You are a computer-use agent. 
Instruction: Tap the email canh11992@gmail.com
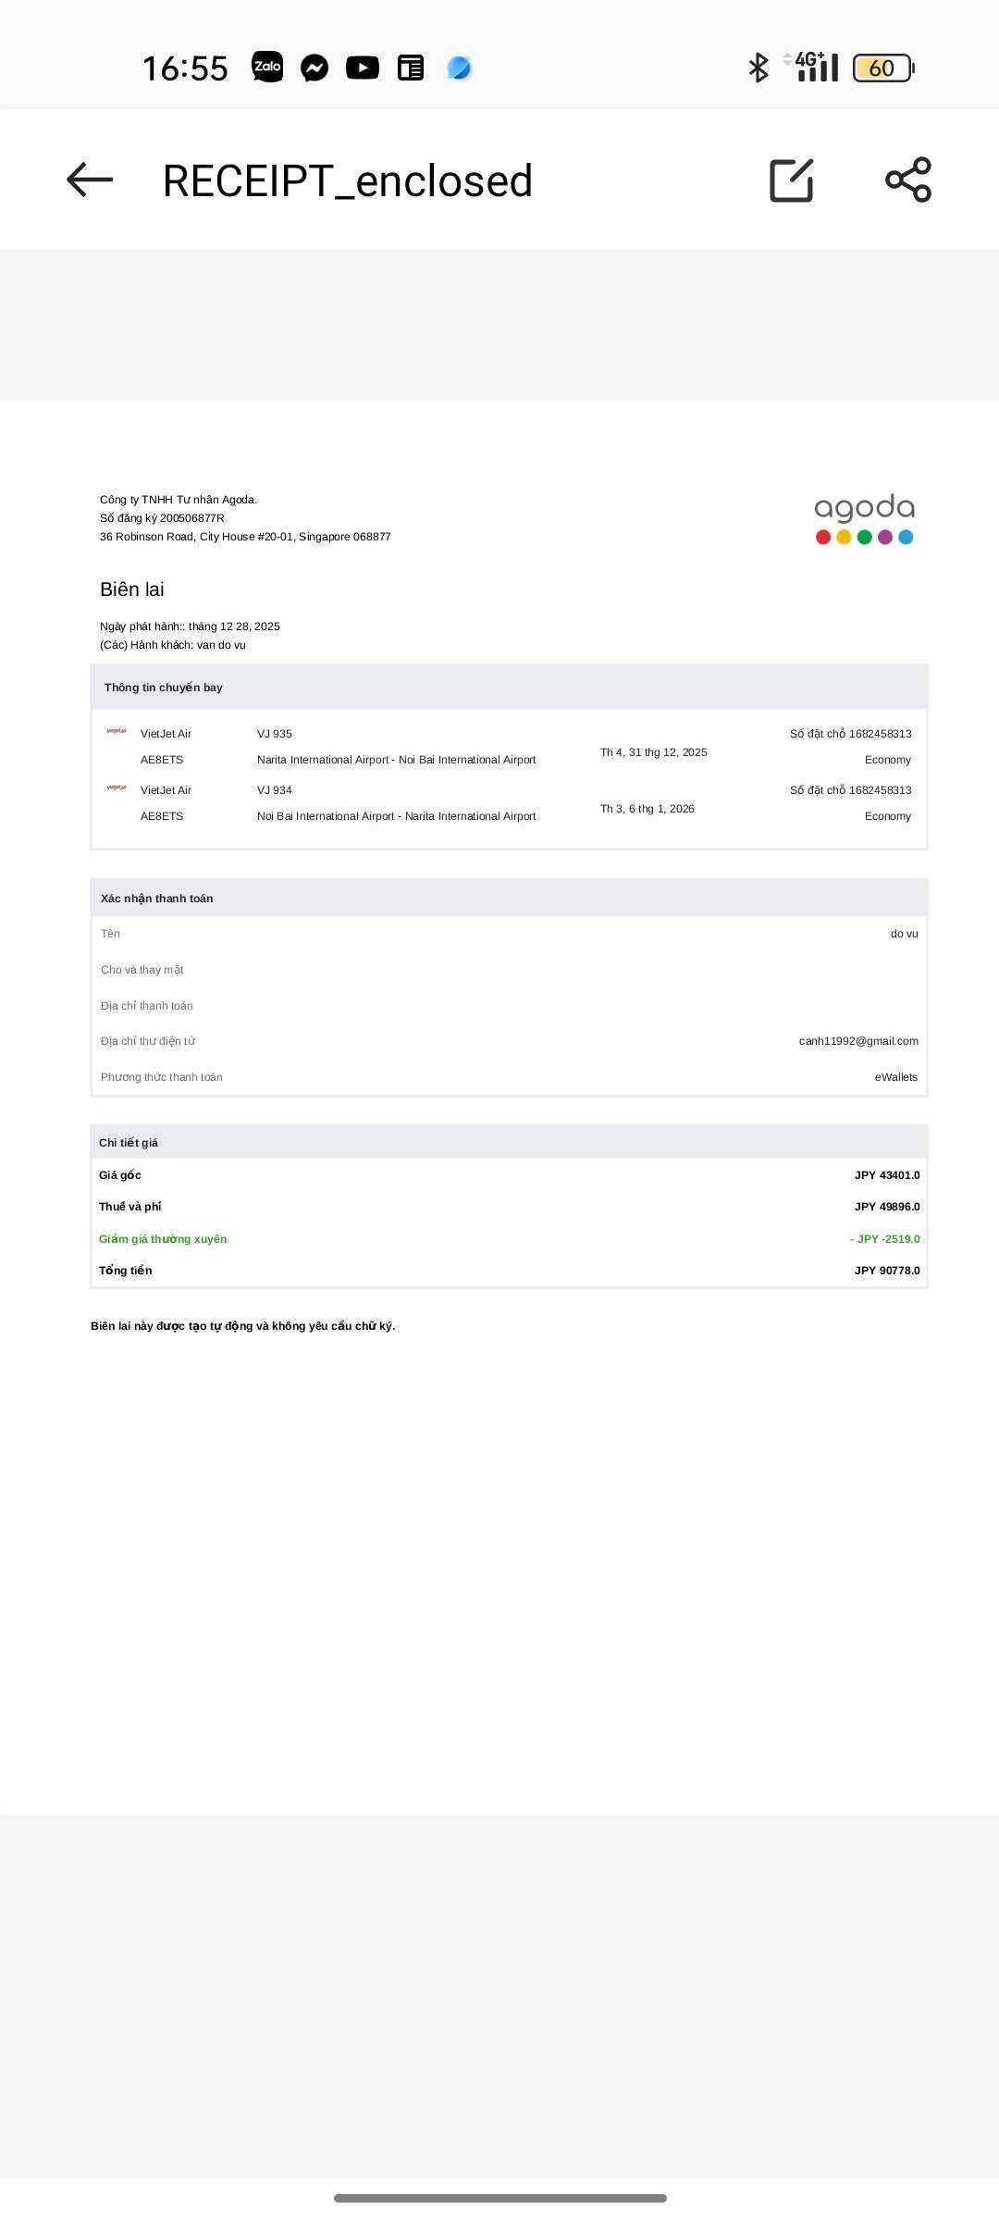pos(858,1041)
